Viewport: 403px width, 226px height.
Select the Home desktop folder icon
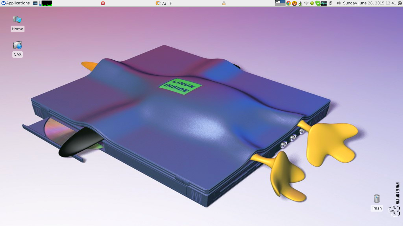pos(17,20)
